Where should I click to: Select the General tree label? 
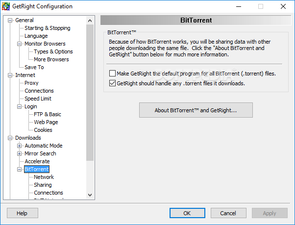25,20
